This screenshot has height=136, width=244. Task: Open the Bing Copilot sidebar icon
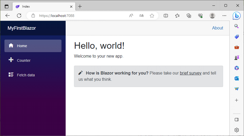pos(236,16)
